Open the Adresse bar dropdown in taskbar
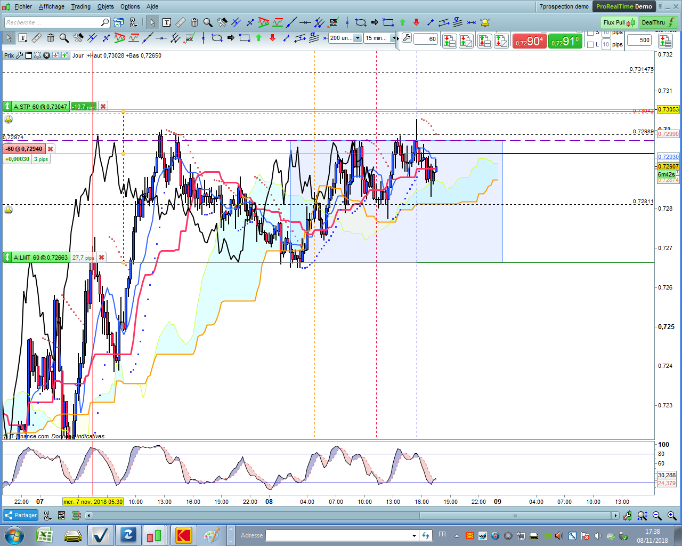 point(414,535)
